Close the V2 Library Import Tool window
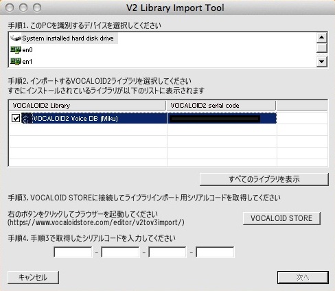335x291 pixels. pyautogui.click(x=10, y=8)
